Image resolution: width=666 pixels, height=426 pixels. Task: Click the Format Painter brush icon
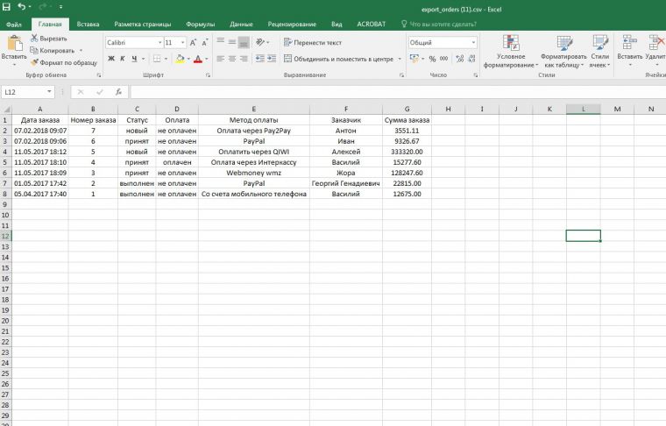click(34, 62)
